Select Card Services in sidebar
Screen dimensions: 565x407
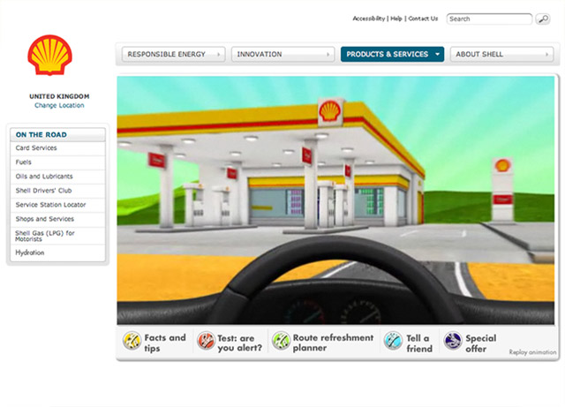pos(36,148)
